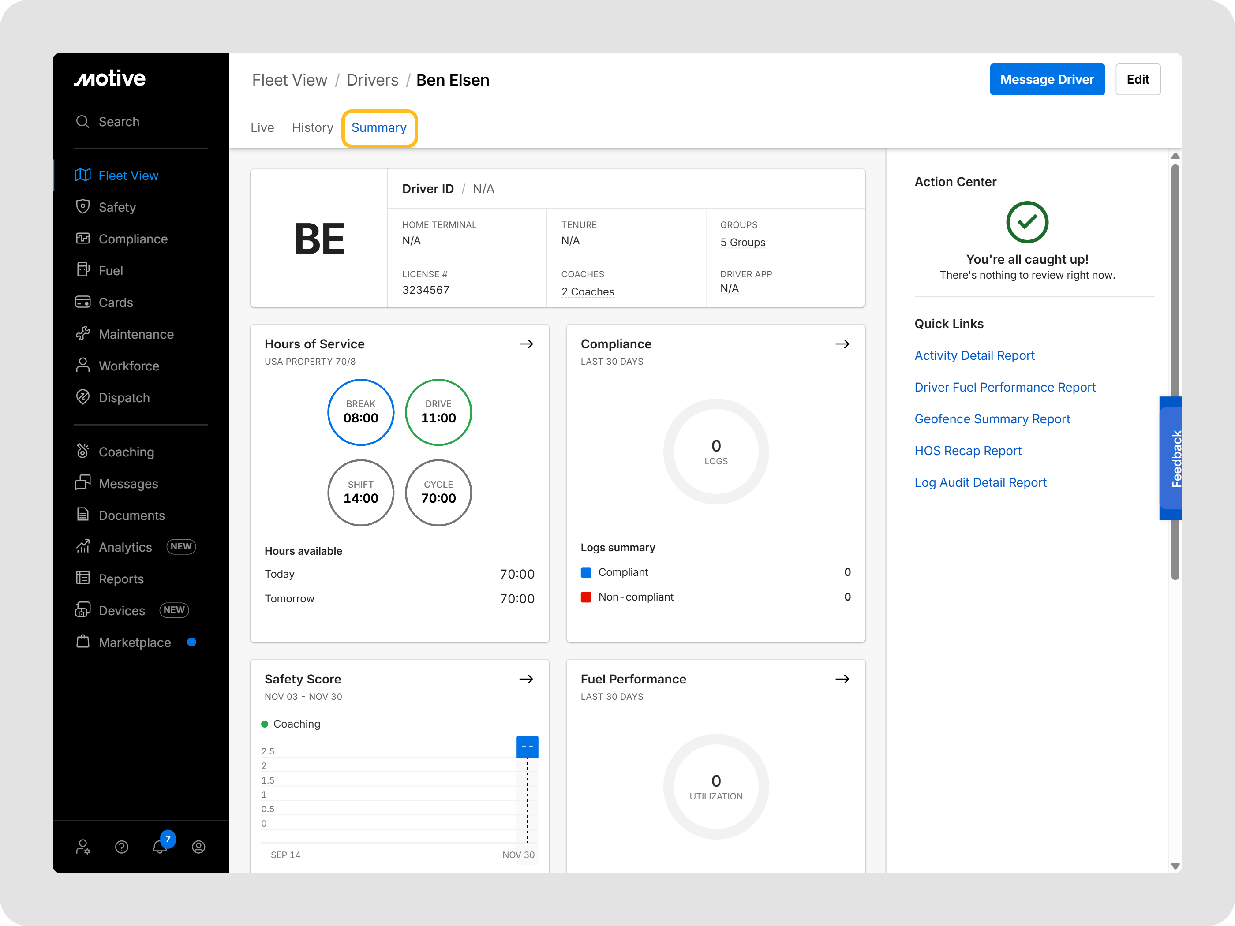Open Fuel Performance details arrow

click(842, 679)
